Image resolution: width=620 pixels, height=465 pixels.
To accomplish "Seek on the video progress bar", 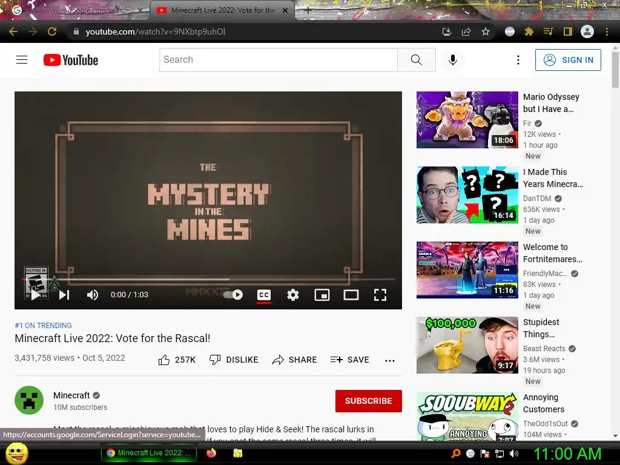I will pyautogui.click(x=208, y=279).
